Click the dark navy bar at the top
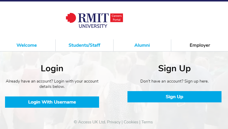Screen dimensions: 228x129 [x=114, y=1]
